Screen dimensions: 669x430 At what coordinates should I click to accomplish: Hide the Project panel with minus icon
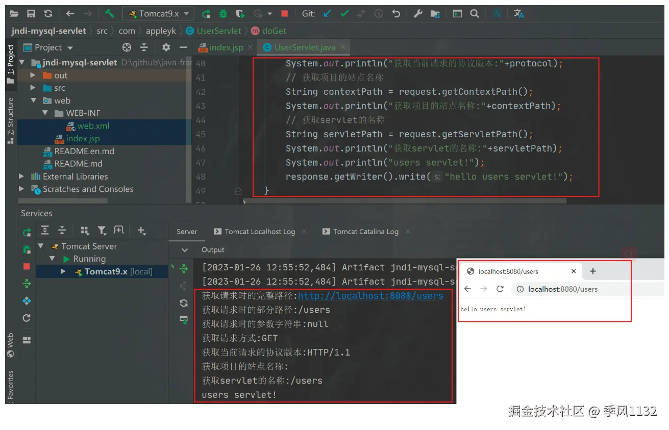coord(183,47)
